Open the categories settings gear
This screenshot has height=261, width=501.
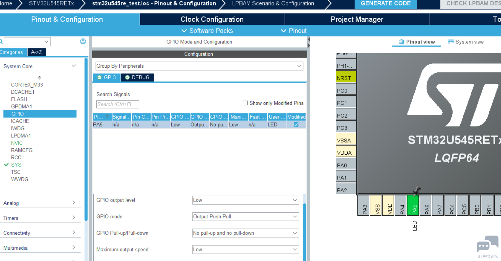pyautogui.click(x=83, y=41)
